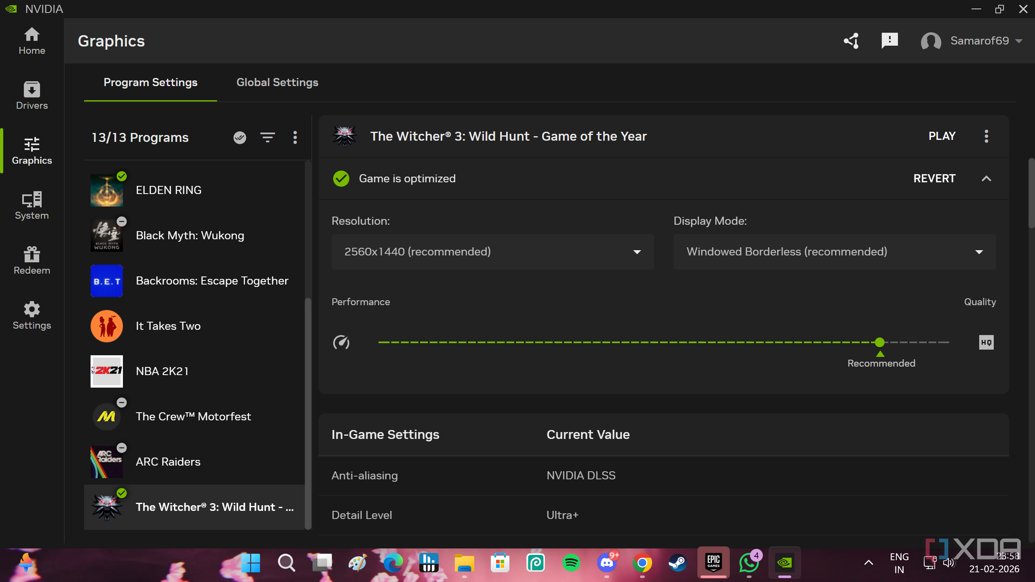Open Discord from the taskbar
The width and height of the screenshot is (1035, 582).
click(x=607, y=563)
